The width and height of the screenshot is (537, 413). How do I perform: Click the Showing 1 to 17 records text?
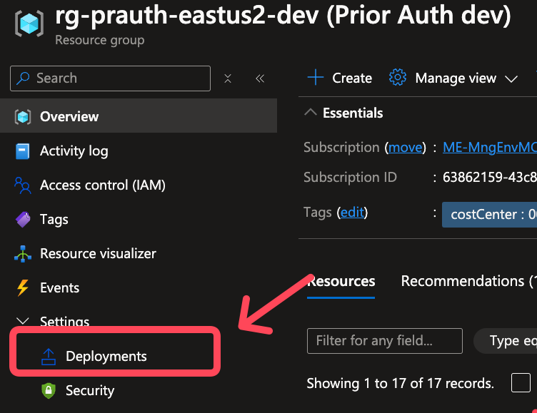[401, 384]
